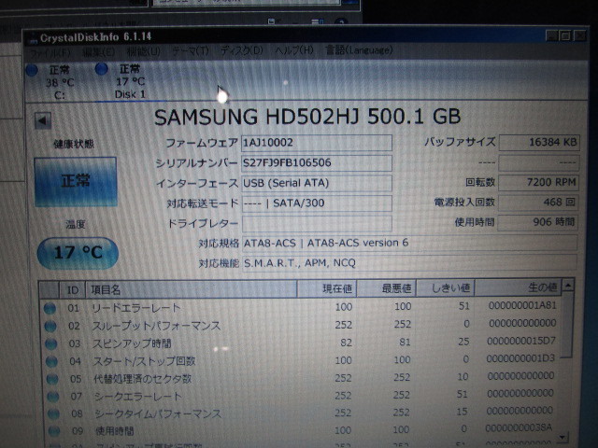Click the ID column header

pyautogui.click(x=73, y=290)
